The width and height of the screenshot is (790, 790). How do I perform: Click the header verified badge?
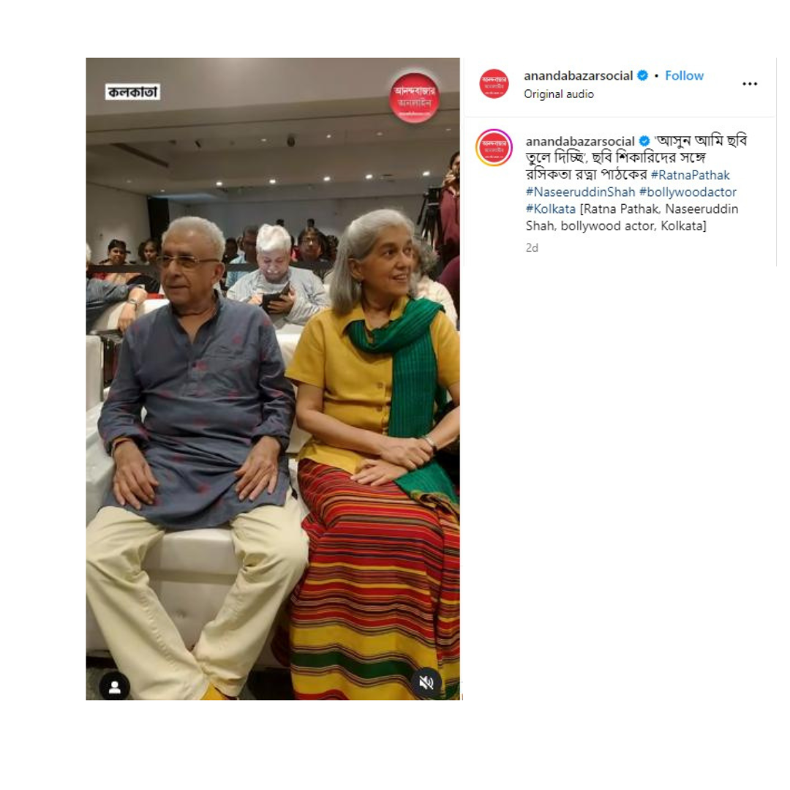[642, 75]
